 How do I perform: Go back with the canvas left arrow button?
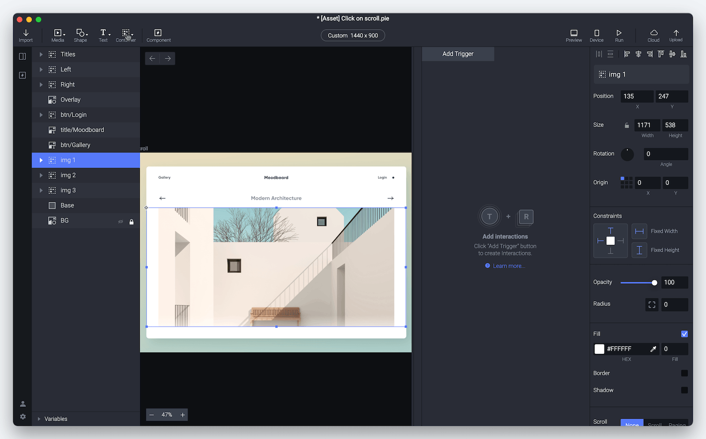click(152, 58)
